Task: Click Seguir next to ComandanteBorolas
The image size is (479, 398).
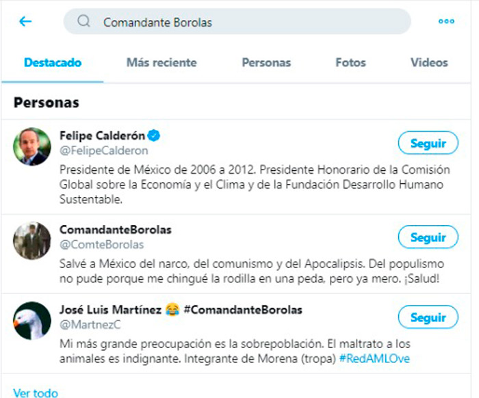Action: tap(428, 237)
